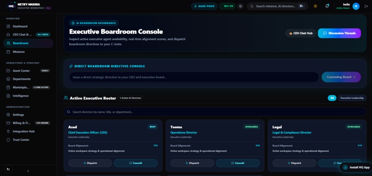372x176 pixels.
Task: Open Missions in the sidebar
Action: (28, 52)
